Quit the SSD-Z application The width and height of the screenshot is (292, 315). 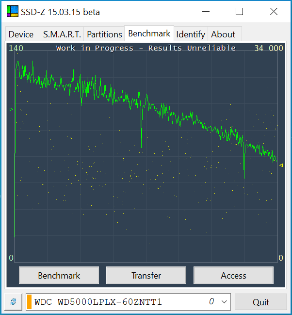coord(260,302)
